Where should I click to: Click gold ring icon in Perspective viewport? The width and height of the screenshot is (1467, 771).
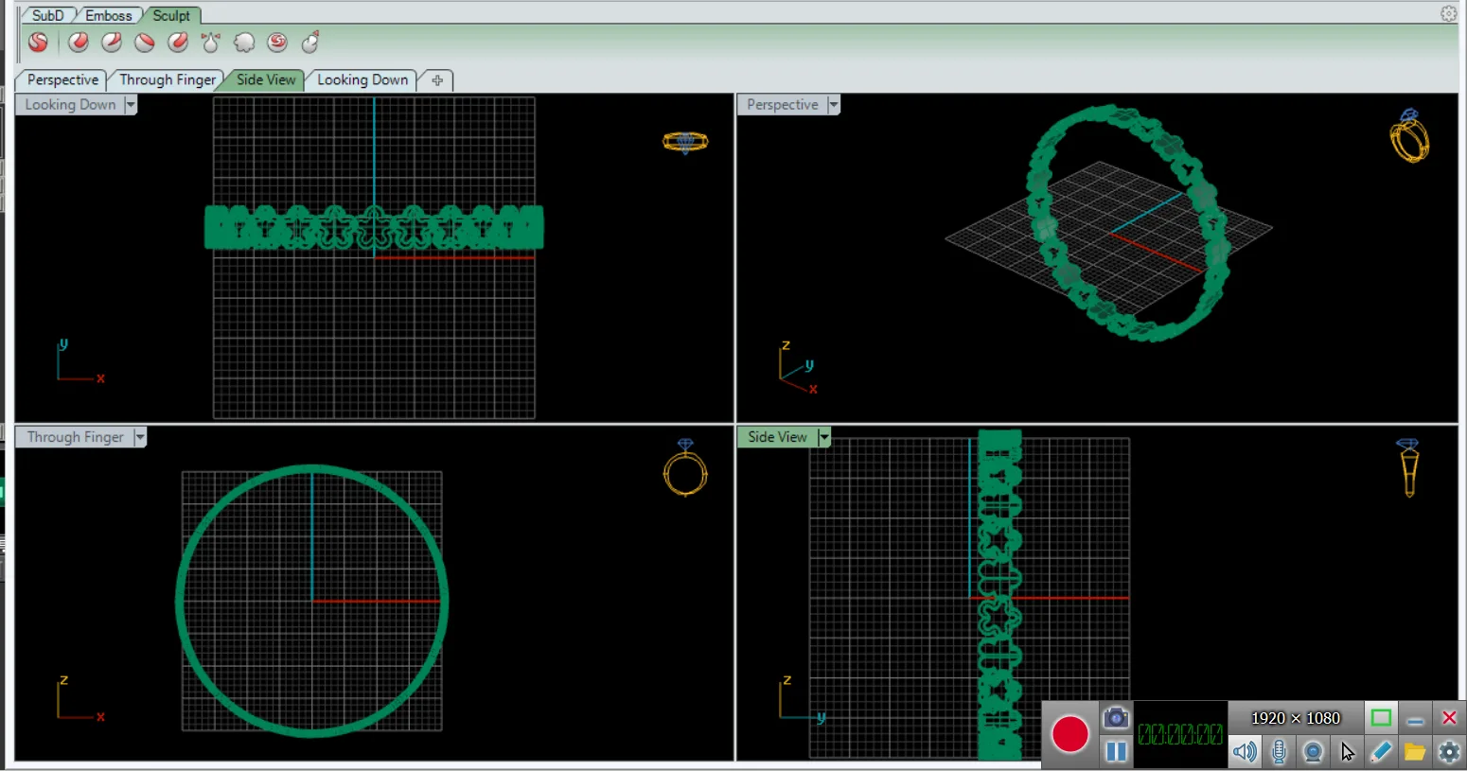(1409, 136)
